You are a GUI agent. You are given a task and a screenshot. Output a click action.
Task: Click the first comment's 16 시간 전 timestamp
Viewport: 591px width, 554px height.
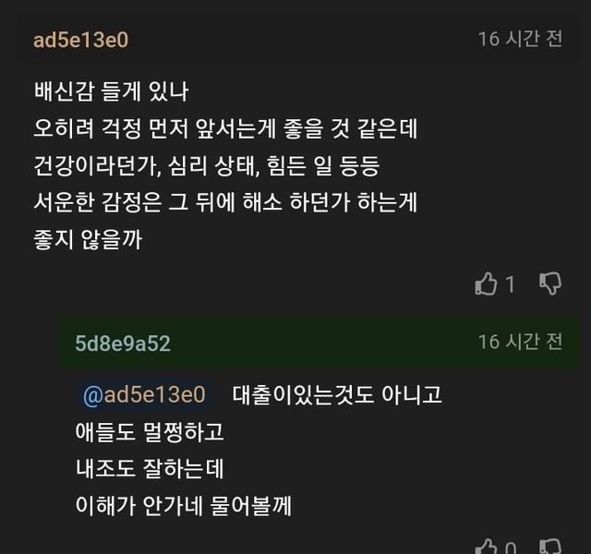520,39
